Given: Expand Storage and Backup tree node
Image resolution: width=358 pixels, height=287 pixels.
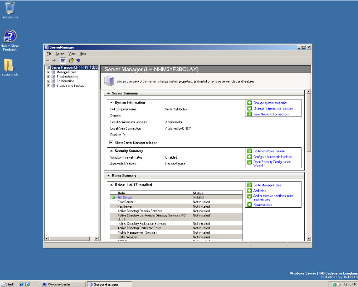Looking at the screenshot, I should pyautogui.click(x=48, y=86).
